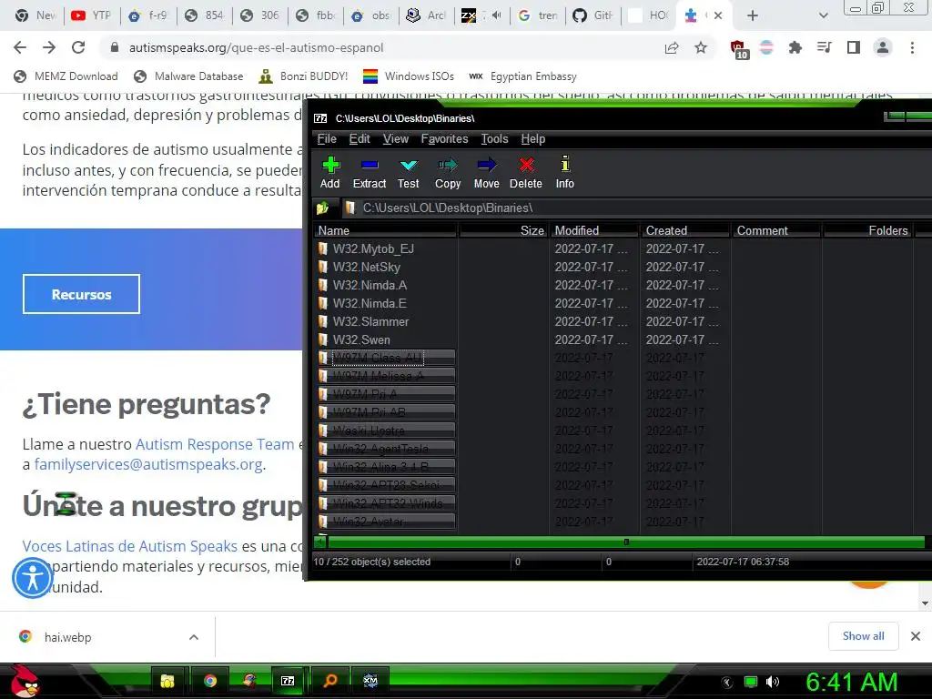Open the Edit menu in 7-Zip
This screenshot has height=699, width=932.
tap(360, 139)
